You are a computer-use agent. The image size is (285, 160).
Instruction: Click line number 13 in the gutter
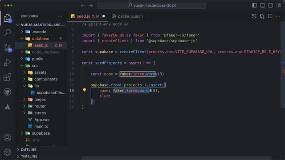pyautogui.click(x=72, y=90)
